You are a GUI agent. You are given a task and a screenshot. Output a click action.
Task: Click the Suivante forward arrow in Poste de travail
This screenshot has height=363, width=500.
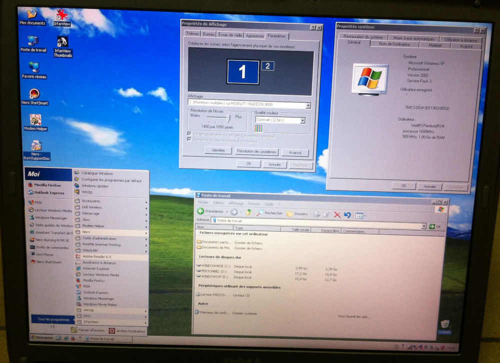233,212
